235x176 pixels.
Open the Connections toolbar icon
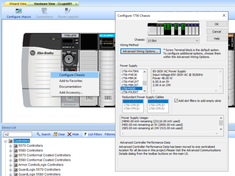pyautogui.click(x=44, y=11)
